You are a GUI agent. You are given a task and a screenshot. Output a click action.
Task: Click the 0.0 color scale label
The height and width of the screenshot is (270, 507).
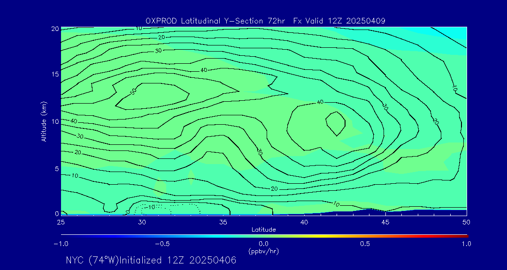coord(263,244)
